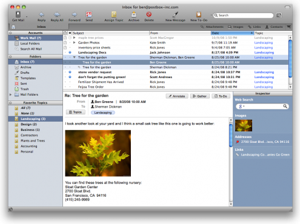The image size is (300, 224).
Task: Toggle read status of Landscaping Docs message
Action: click(x=70, y=53)
